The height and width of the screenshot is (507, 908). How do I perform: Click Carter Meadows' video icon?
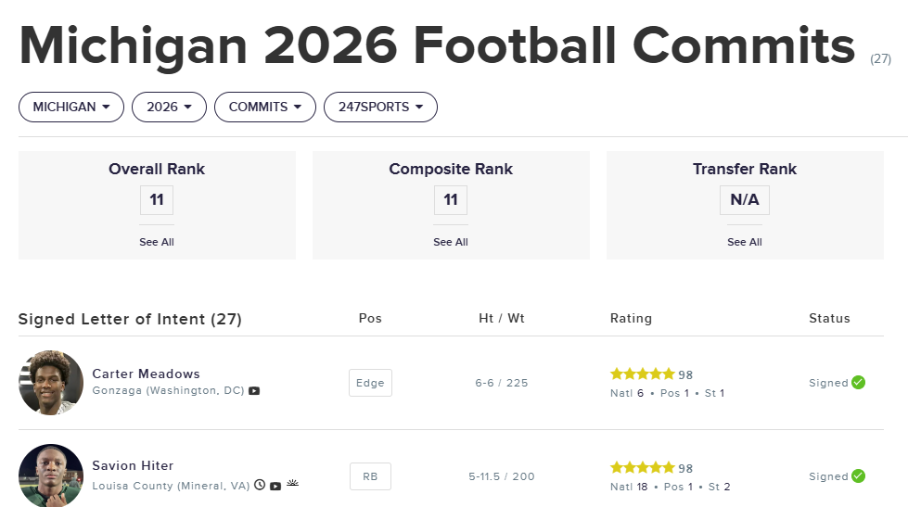(x=254, y=391)
